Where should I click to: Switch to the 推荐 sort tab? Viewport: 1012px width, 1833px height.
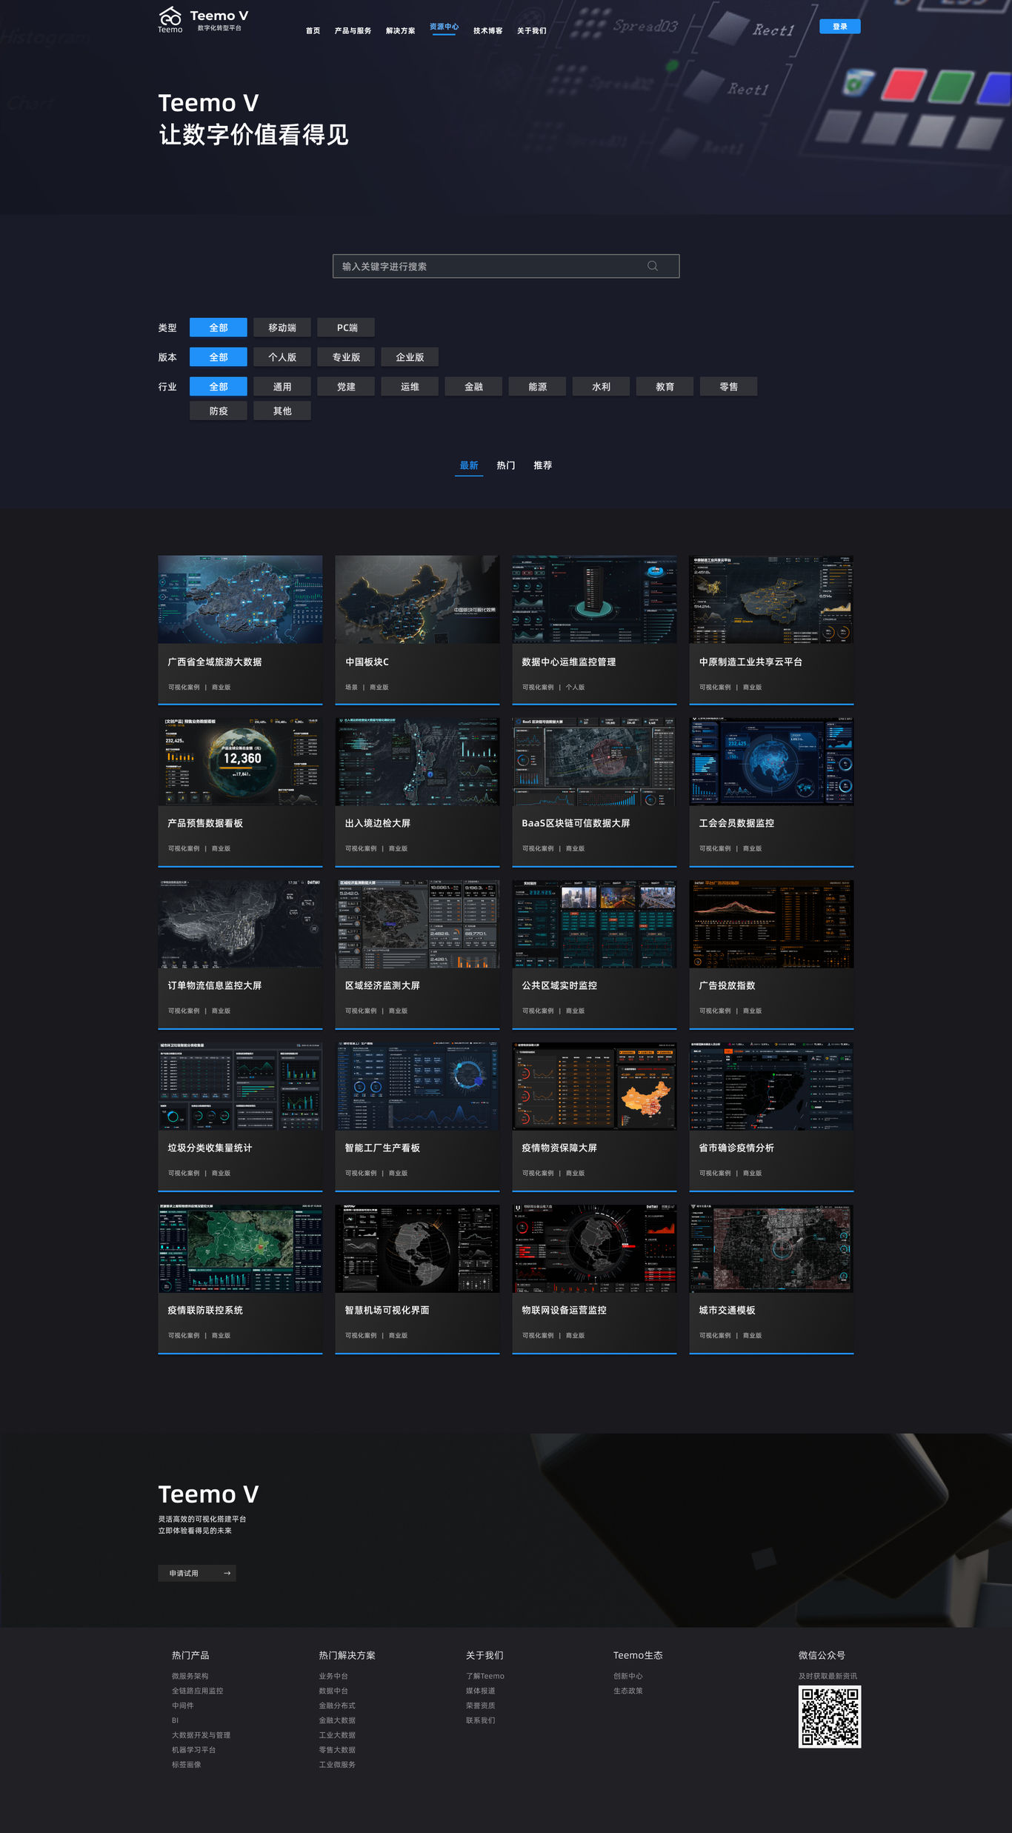point(543,465)
